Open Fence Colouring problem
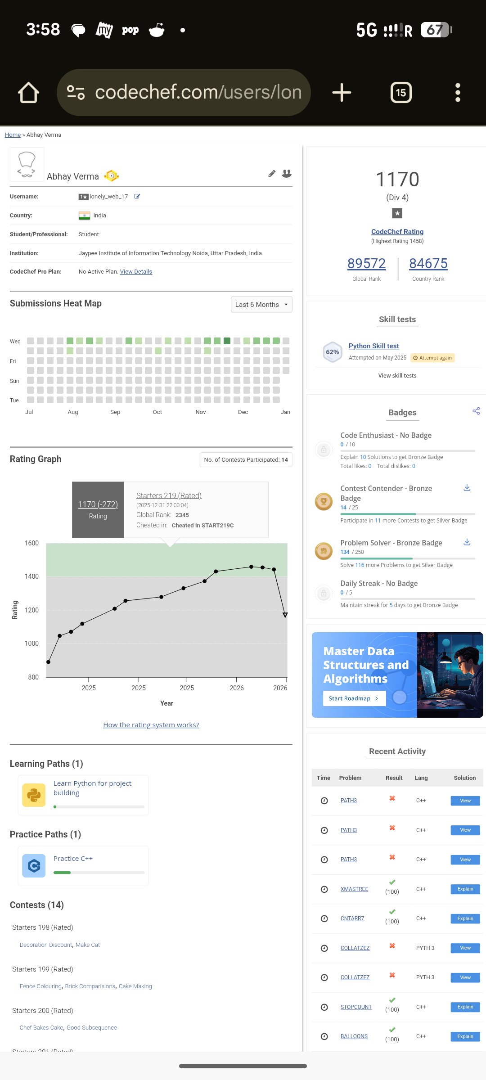Screen dimensions: 486x1080 point(40,986)
